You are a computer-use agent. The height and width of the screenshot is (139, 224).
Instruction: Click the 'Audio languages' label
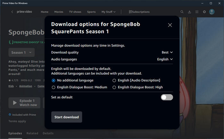64,59
